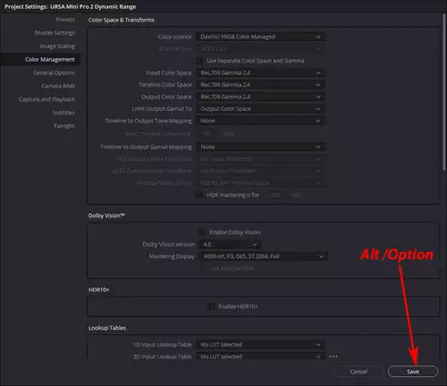Open the Input Color Space dropdown
The image size is (447, 386).
tap(260, 72)
